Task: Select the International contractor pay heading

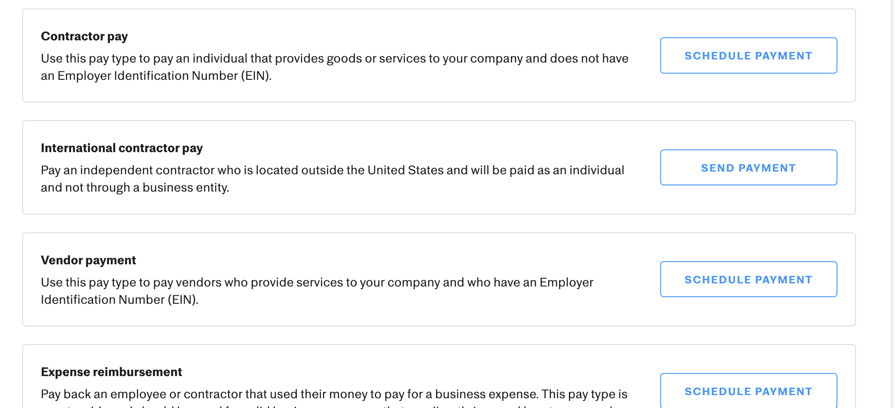Action: [x=122, y=148]
